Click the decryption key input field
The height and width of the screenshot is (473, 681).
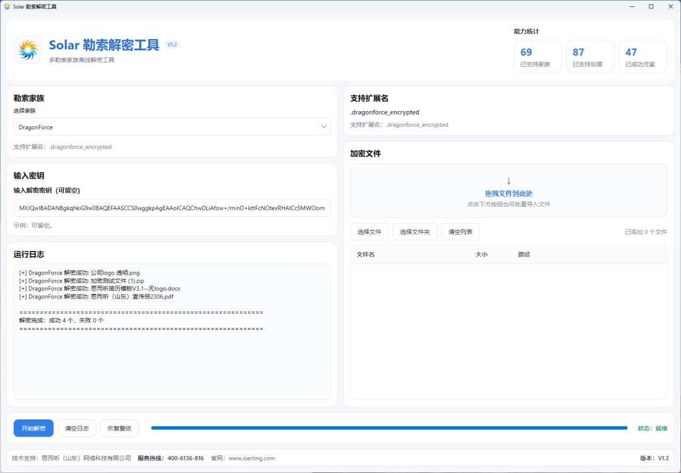point(172,208)
